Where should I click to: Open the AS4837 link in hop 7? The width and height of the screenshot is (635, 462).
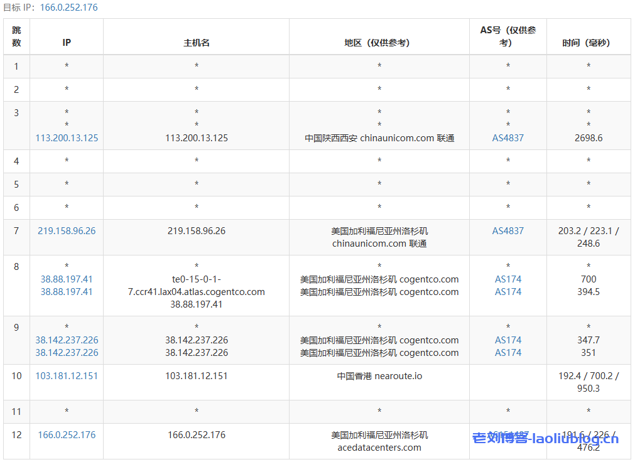tap(507, 231)
